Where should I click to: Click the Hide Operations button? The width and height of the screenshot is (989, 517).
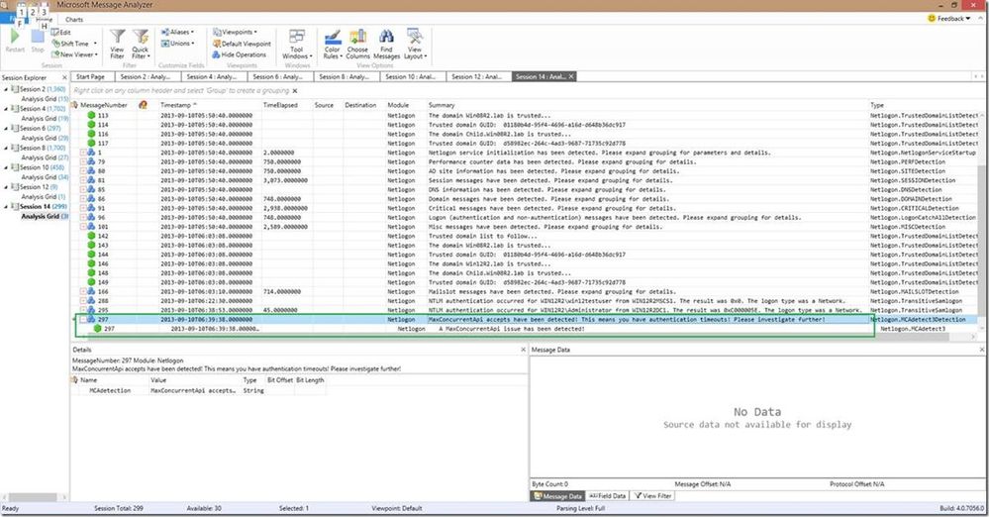pos(239,54)
